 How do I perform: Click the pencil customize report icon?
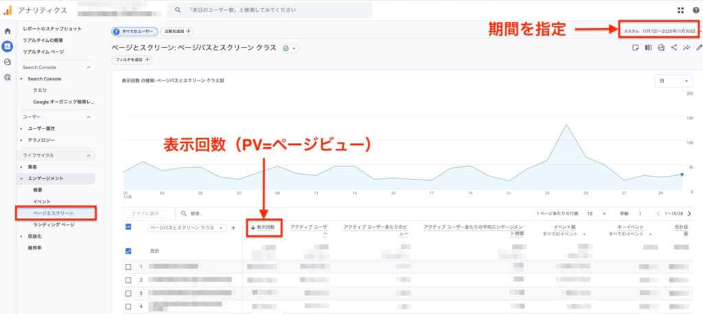(x=699, y=48)
